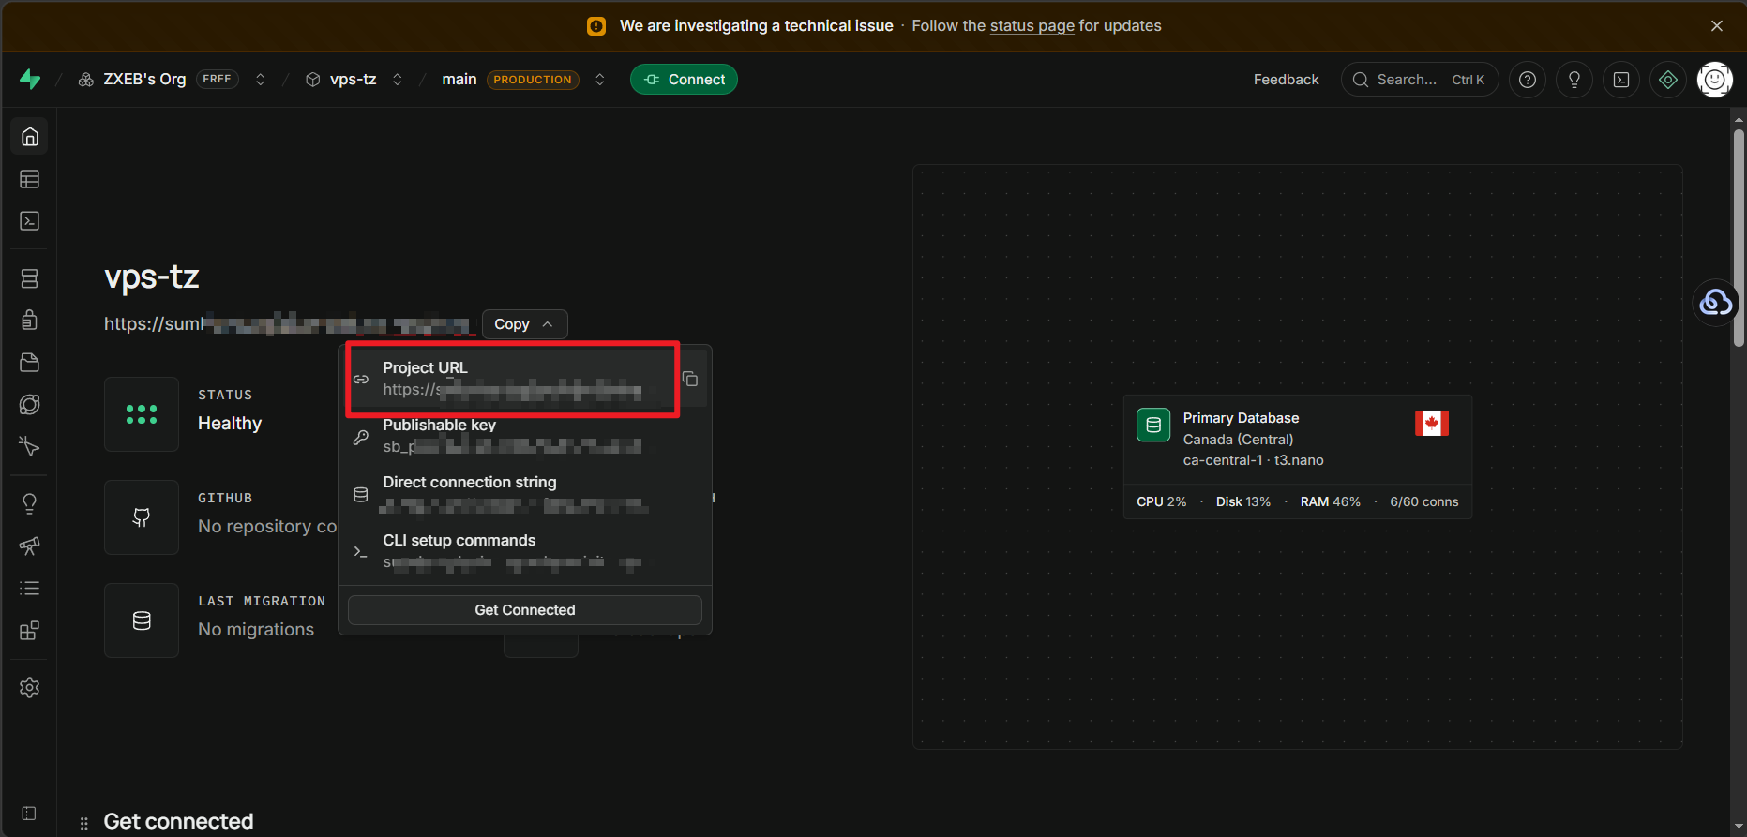The height and width of the screenshot is (837, 1747).
Task: Click the "Healthy" status text
Action: point(230,424)
